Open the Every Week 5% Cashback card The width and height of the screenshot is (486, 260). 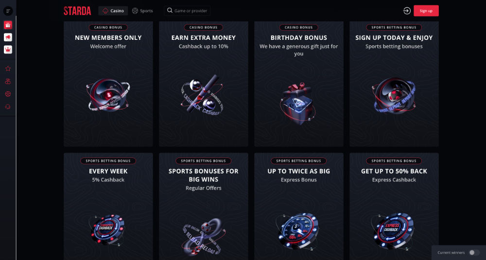(x=108, y=209)
